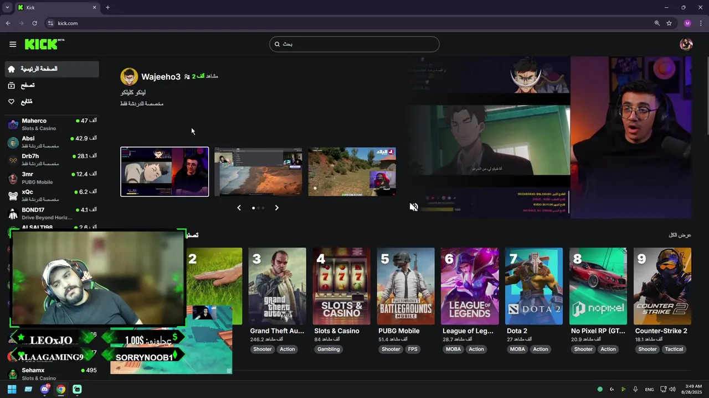
Task: View site information icon in address bar
Action: (50, 23)
